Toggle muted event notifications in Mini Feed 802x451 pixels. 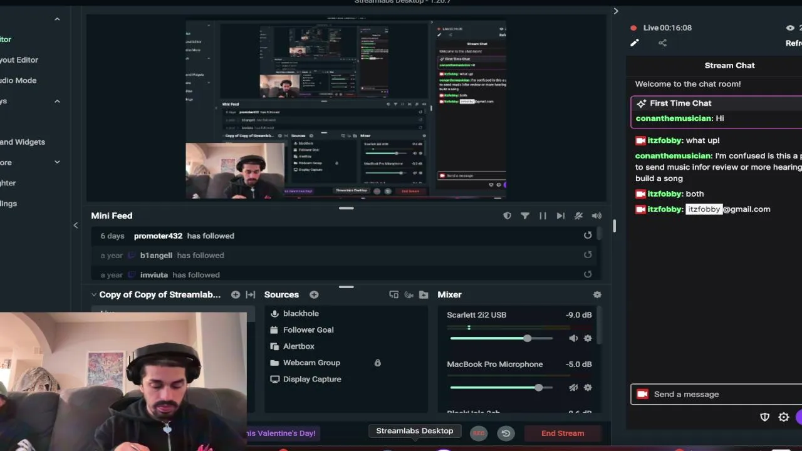[578, 215]
